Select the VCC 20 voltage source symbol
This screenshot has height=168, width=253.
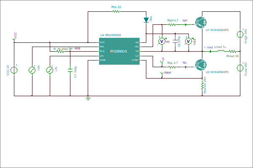(14, 70)
